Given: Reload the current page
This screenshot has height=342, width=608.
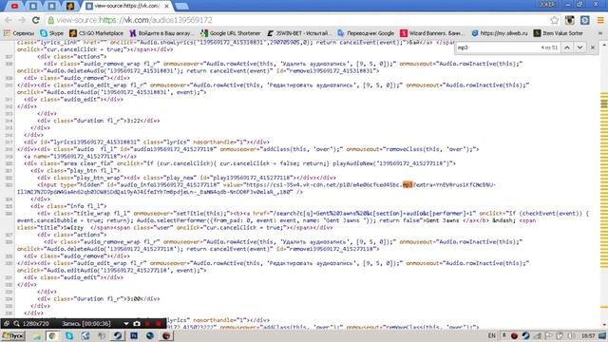Looking at the screenshot, I should tap(36, 20).
